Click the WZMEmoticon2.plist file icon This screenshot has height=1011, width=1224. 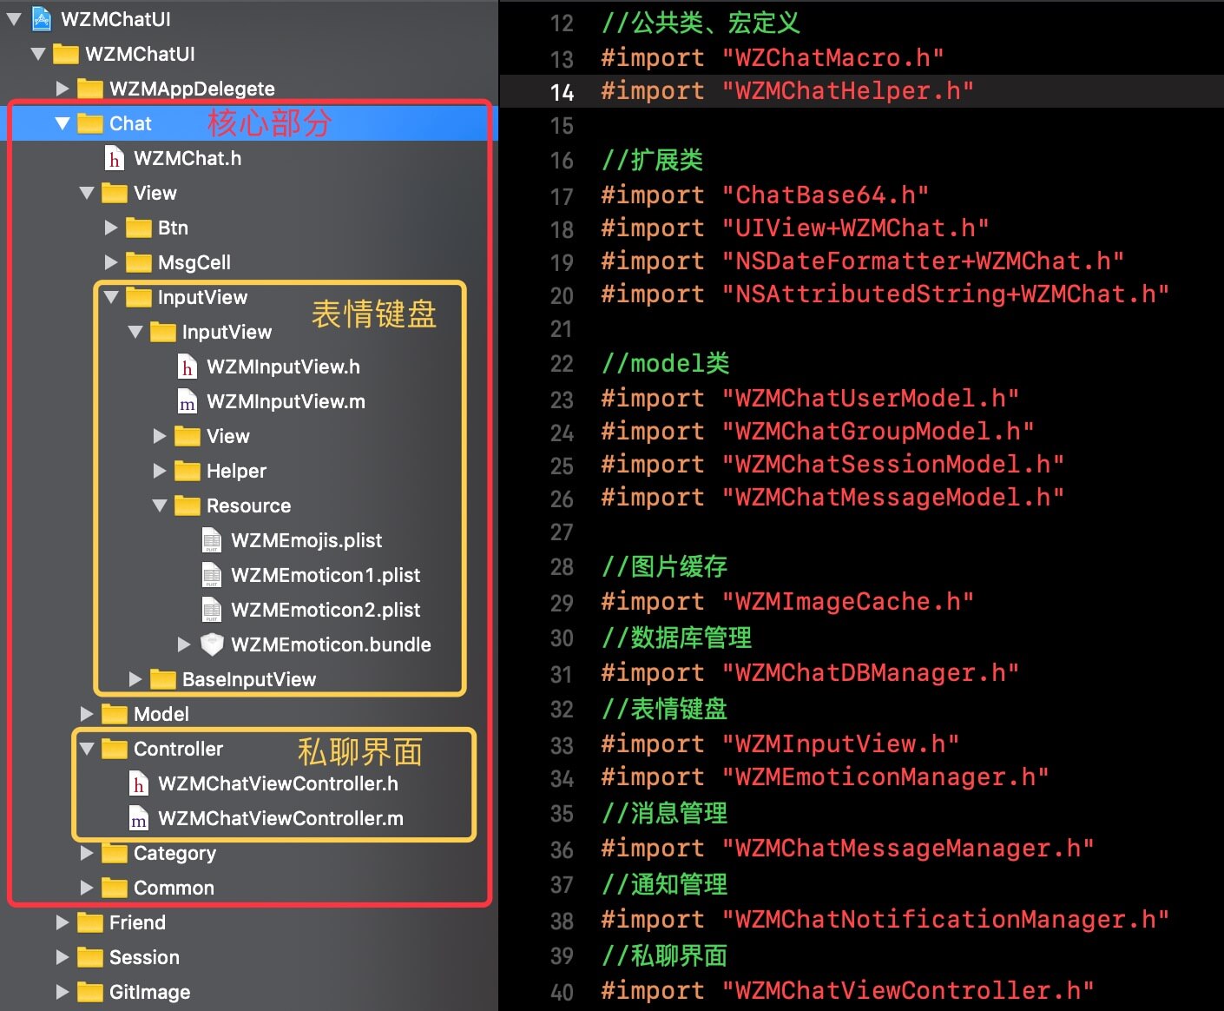click(x=212, y=610)
